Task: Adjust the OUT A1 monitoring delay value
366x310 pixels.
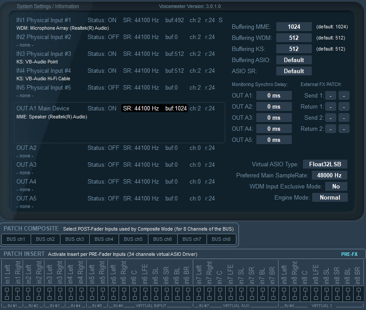Action: [x=274, y=95]
